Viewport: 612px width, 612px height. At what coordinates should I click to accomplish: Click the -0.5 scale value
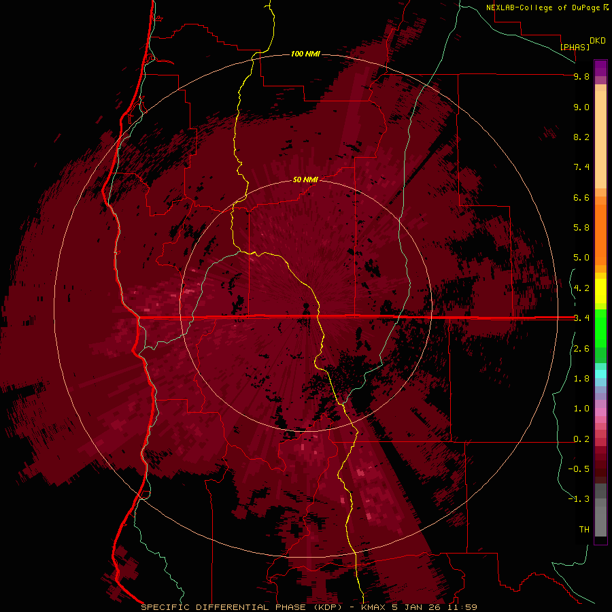click(579, 469)
